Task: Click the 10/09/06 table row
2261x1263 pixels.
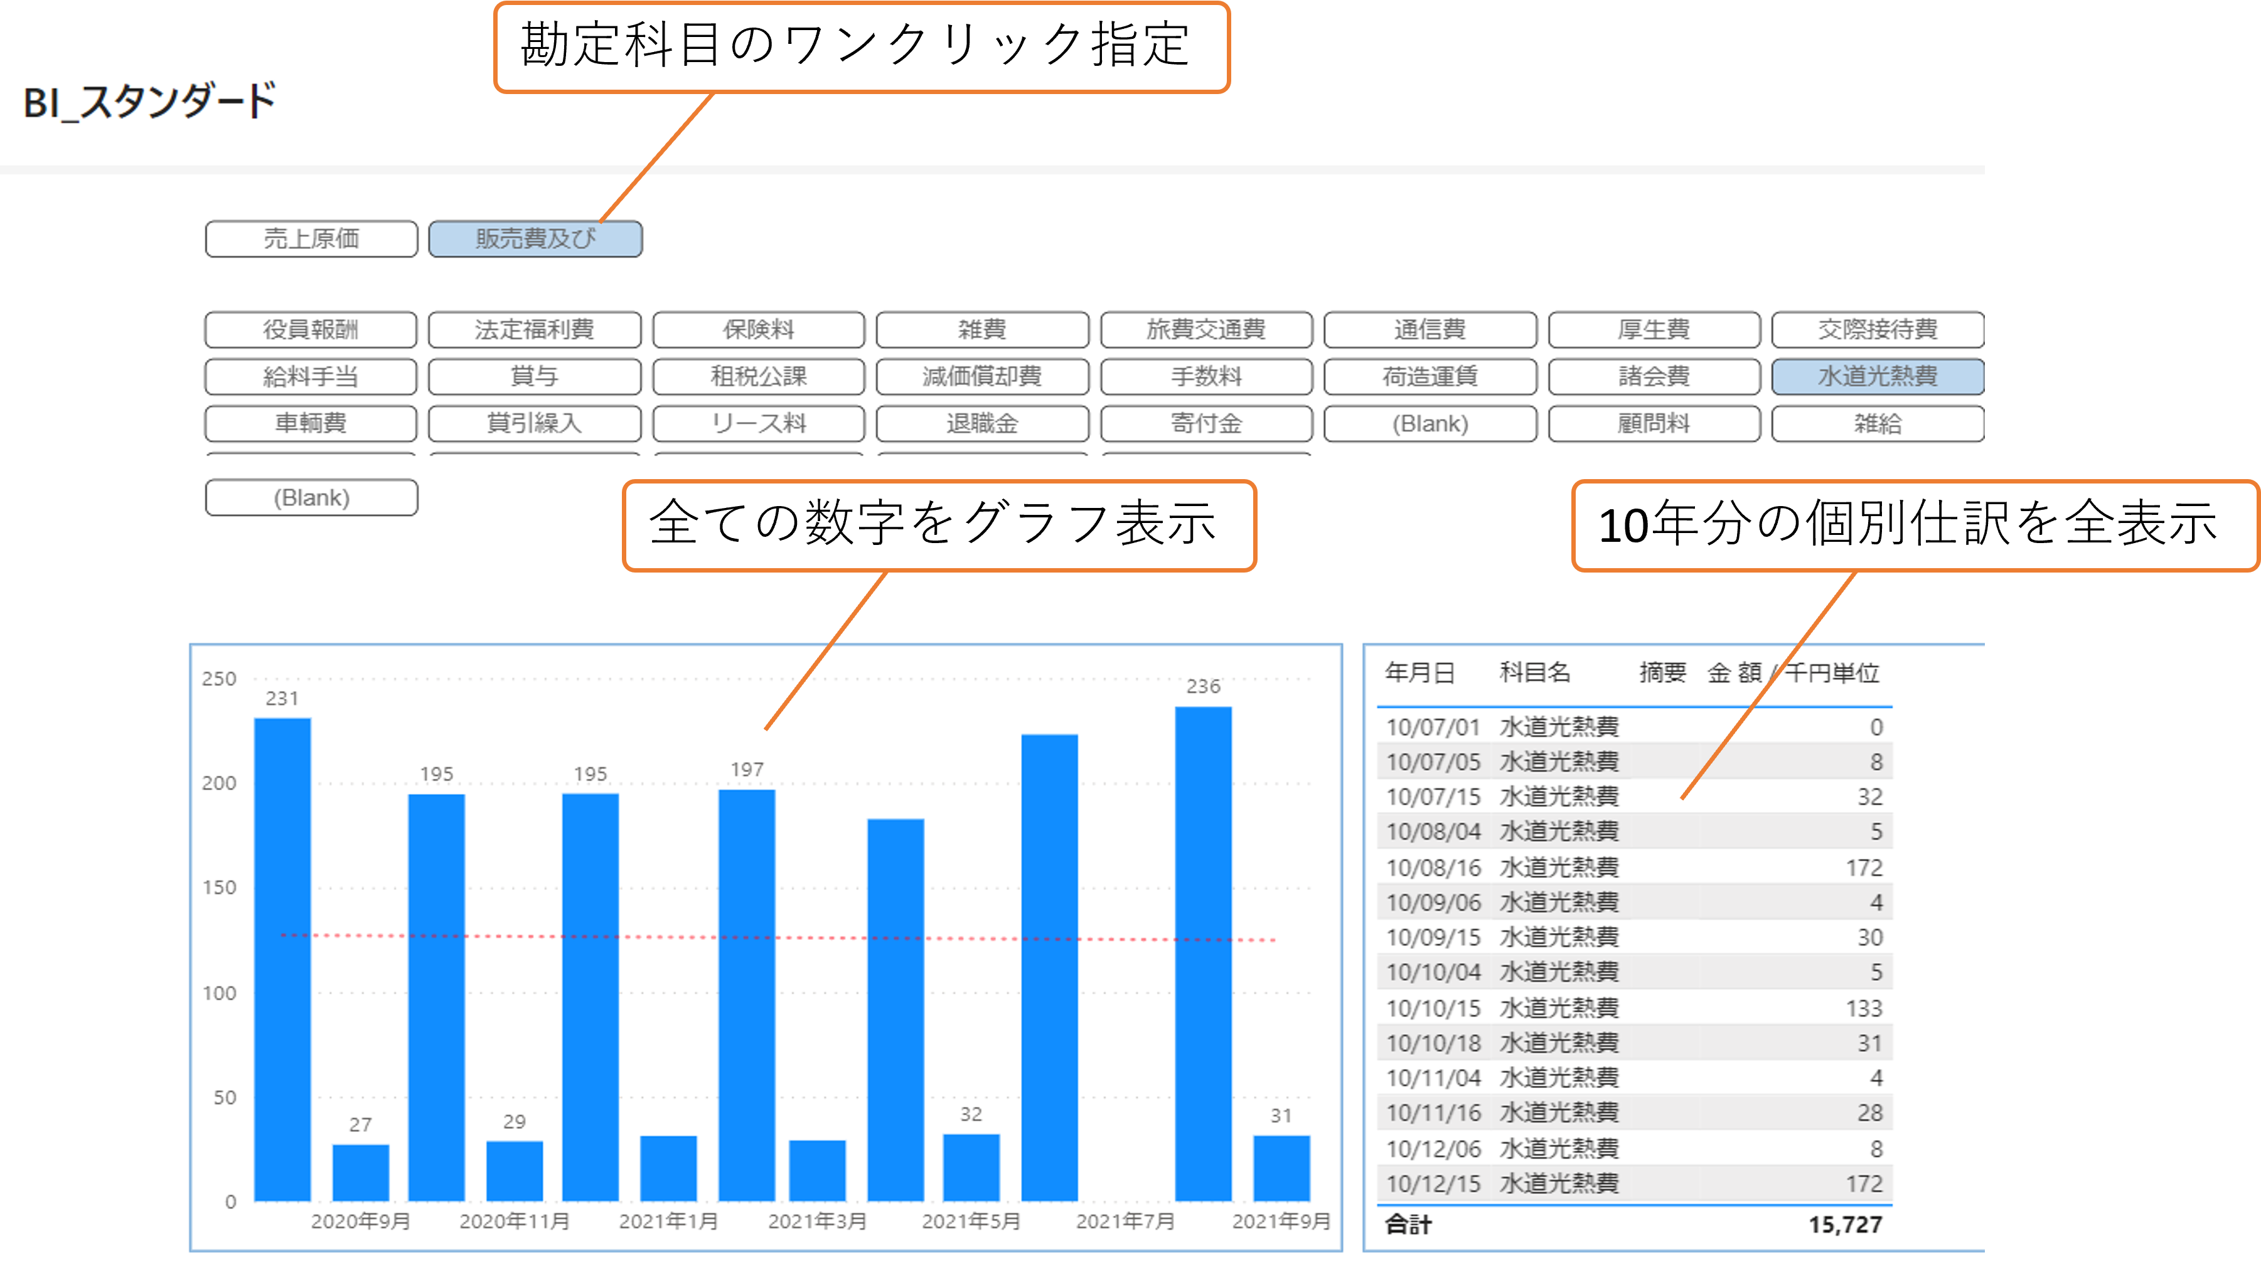Action: 1634,902
